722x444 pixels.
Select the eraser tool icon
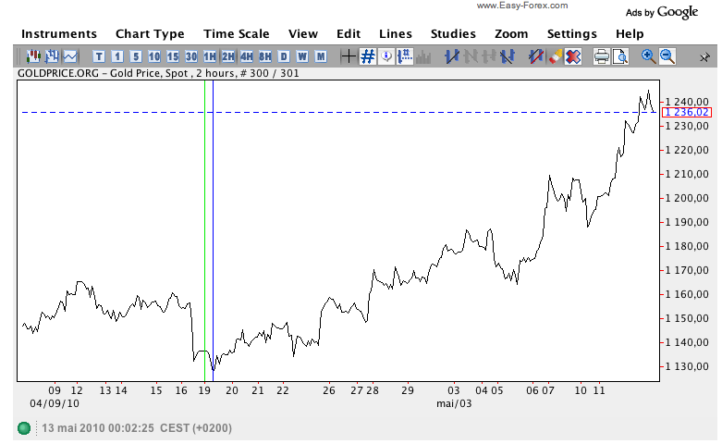[555, 56]
